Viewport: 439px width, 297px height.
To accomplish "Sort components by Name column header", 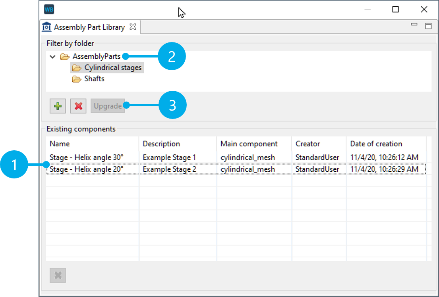I will coord(60,144).
